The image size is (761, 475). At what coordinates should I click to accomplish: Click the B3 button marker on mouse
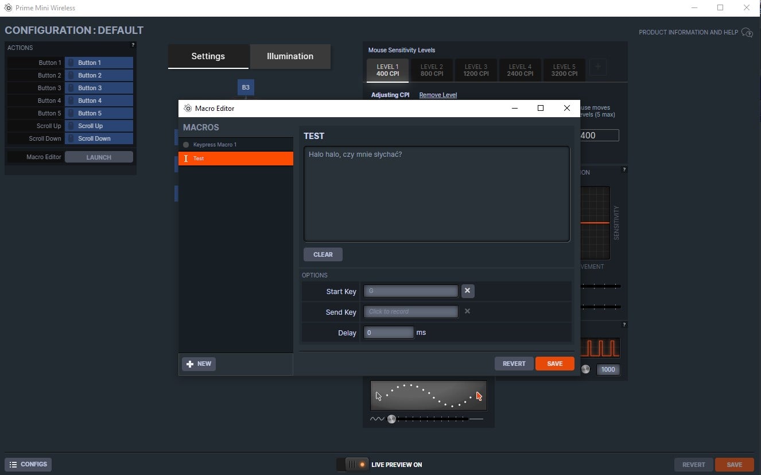click(246, 87)
